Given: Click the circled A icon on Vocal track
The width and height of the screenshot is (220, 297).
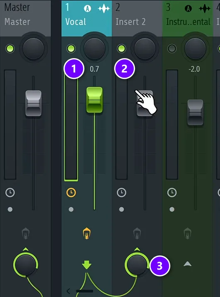Looking at the screenshot, I should coord(88,9).
